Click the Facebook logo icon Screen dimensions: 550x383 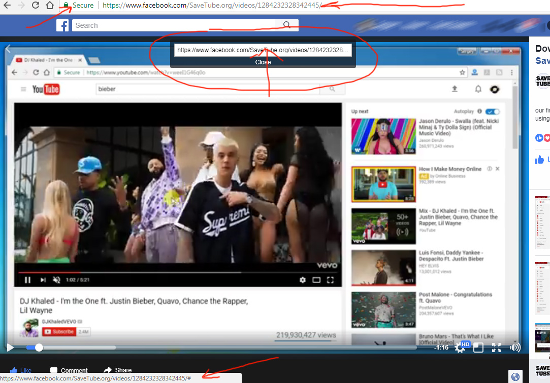(x=62, y=25)
